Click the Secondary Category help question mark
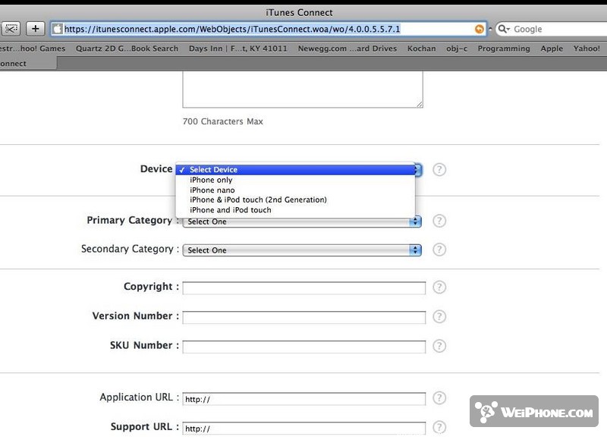 pos(439,250)
